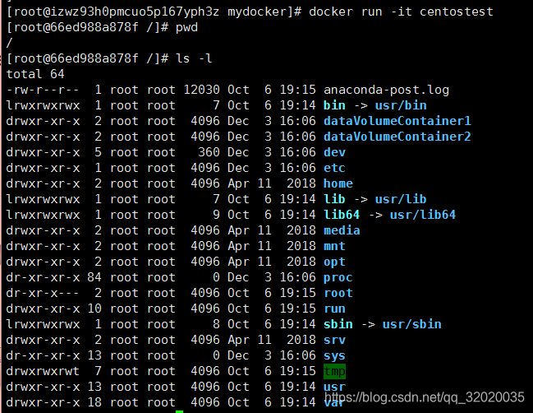Viewport: 533px width, 413px height.
Task: Click the '-rw-r--r--' permissions of anaconda-post.log
Action: pos(43,90)
